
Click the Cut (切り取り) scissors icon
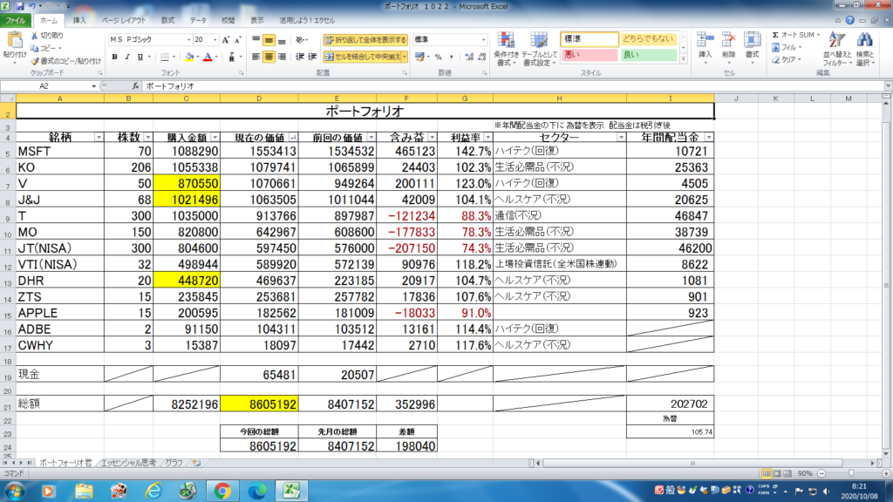(x=34, y=35)
